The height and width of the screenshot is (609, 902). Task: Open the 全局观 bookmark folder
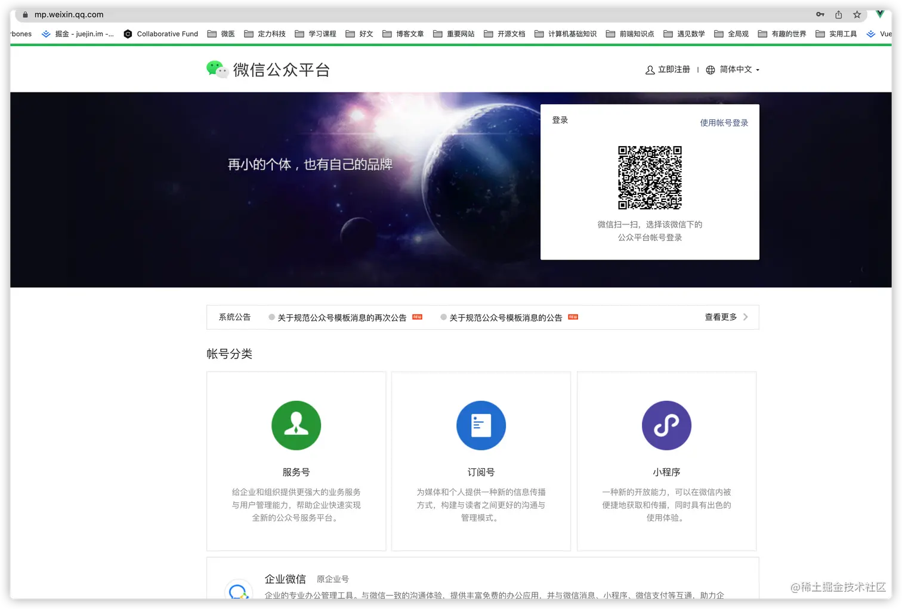(731, 34)
